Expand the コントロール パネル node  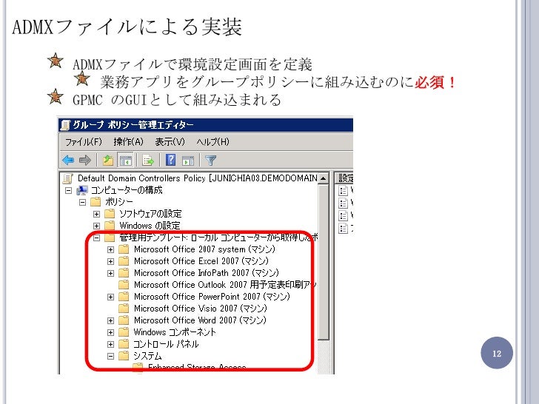point(111,344)
